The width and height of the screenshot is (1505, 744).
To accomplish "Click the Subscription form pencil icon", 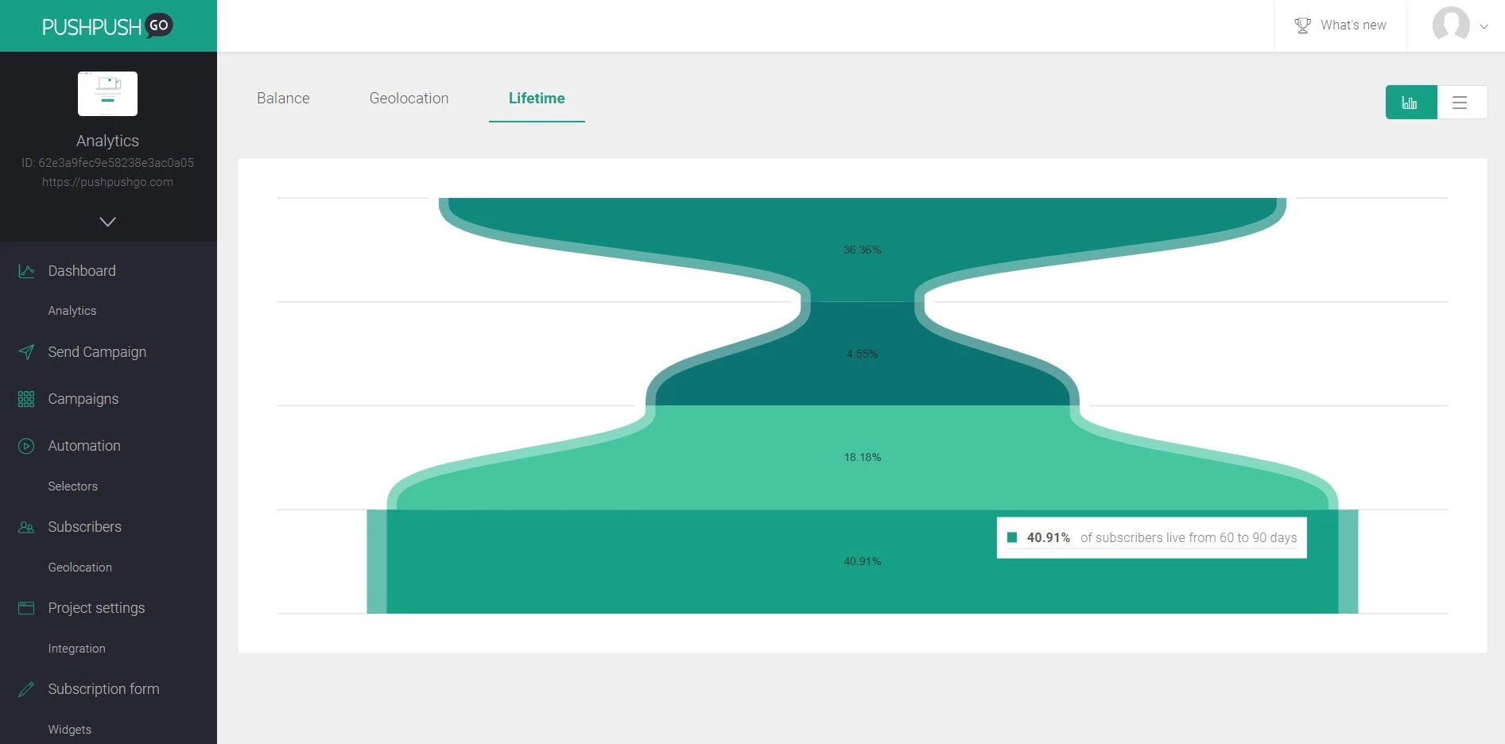I will (26, 689).
